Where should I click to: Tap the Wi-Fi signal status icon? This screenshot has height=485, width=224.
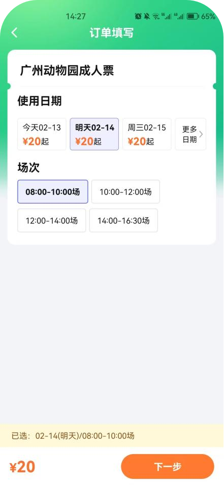point(156,16)
